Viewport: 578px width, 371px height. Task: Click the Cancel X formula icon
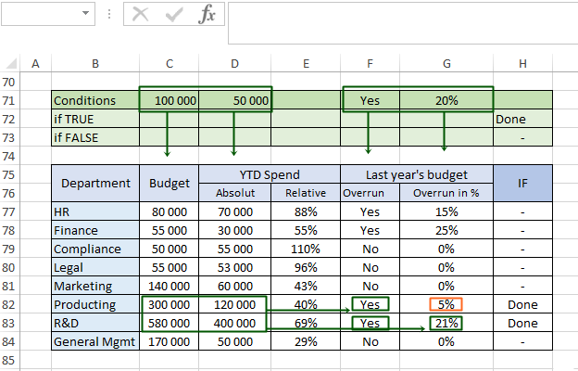141,14
